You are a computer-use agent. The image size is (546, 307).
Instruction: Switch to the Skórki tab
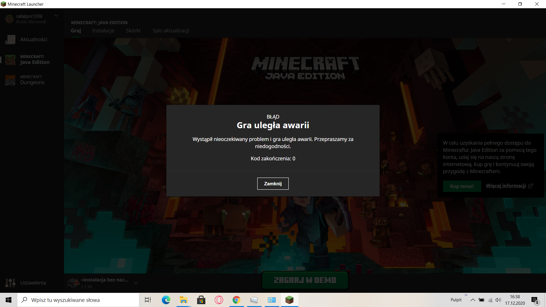point(133,31)
